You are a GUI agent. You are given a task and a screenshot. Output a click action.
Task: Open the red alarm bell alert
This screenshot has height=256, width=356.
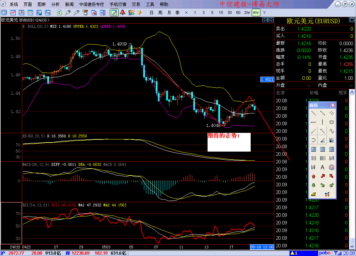point(123,12)
